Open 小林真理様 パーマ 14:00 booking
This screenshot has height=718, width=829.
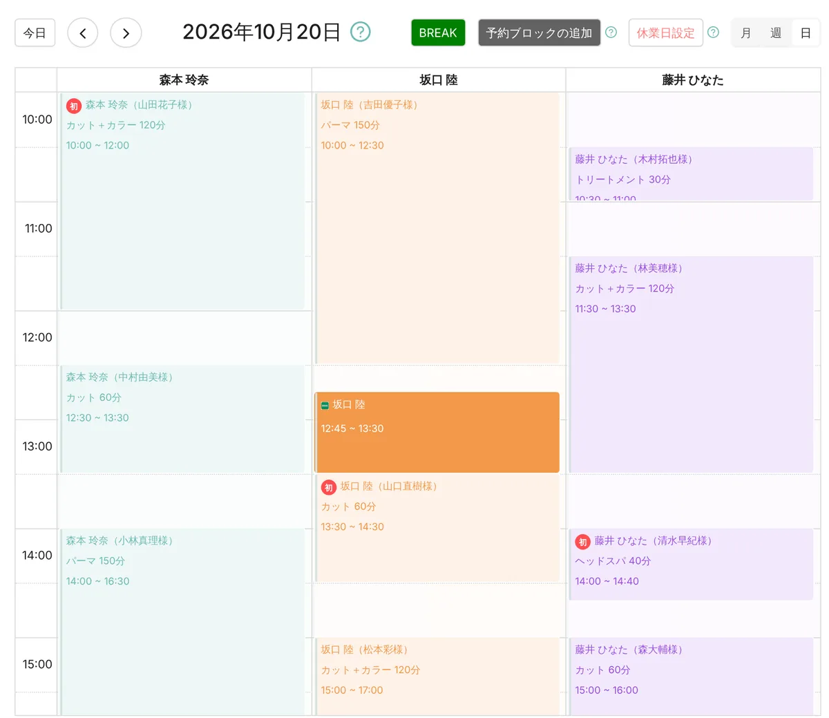pos(182,622)
